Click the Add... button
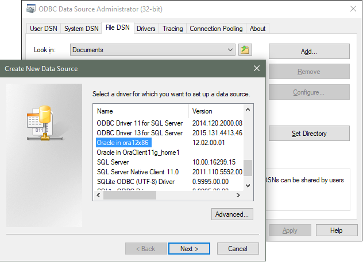The image size is (363, 262). point(309,51)
